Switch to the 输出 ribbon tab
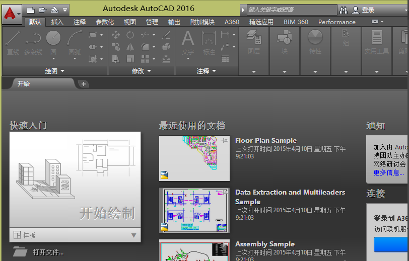This screenshot has width=409, height=261. coord(174,22)
